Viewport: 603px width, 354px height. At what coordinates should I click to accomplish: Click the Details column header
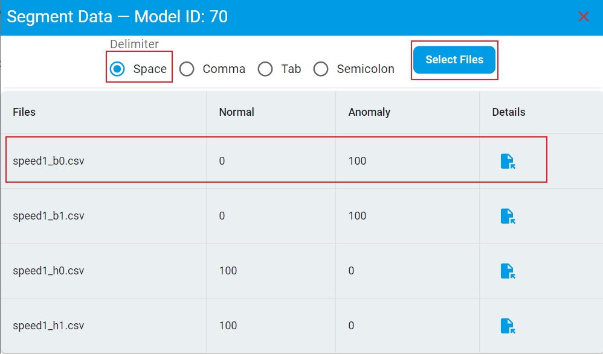click(x=508, y=112)
